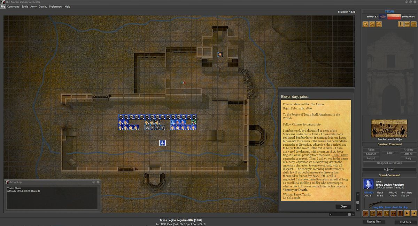Click the tree icon beside the magnifiers

(379, 24)
